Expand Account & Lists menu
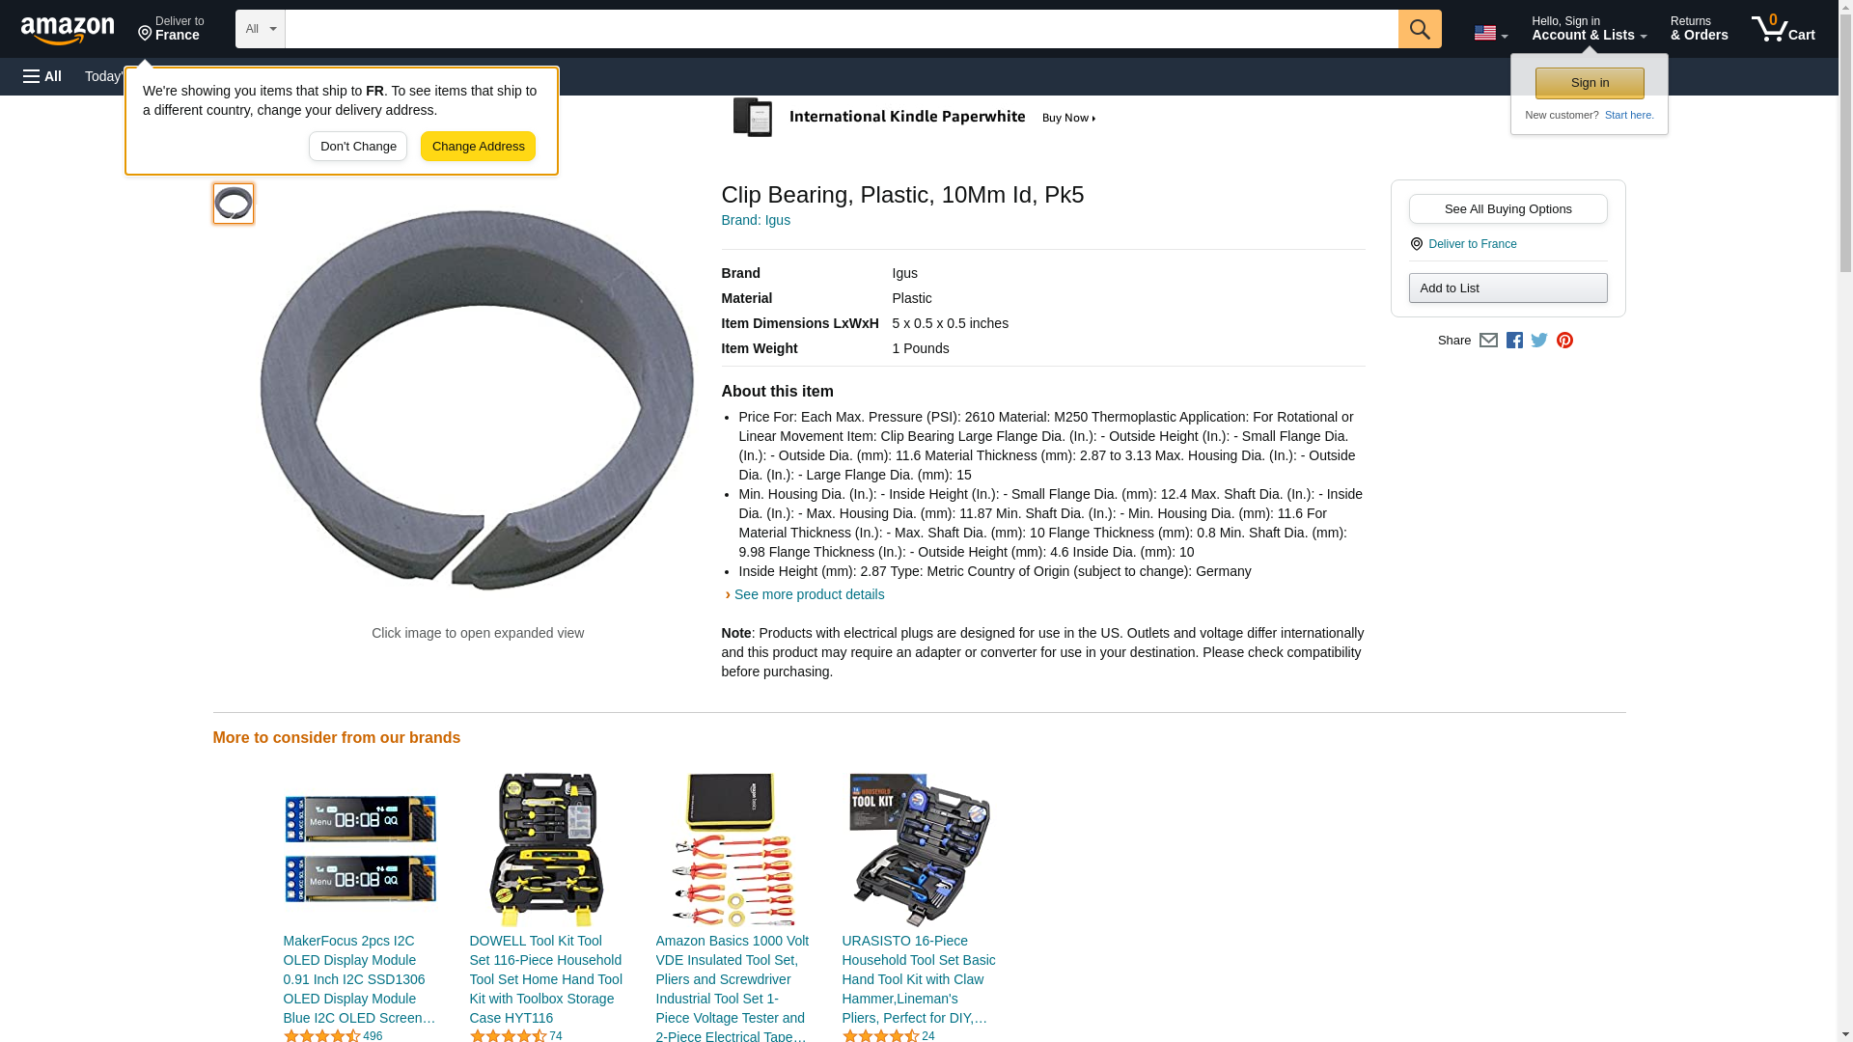Viewport: 1853px width, 1042px height. [x=1589, y=29]
